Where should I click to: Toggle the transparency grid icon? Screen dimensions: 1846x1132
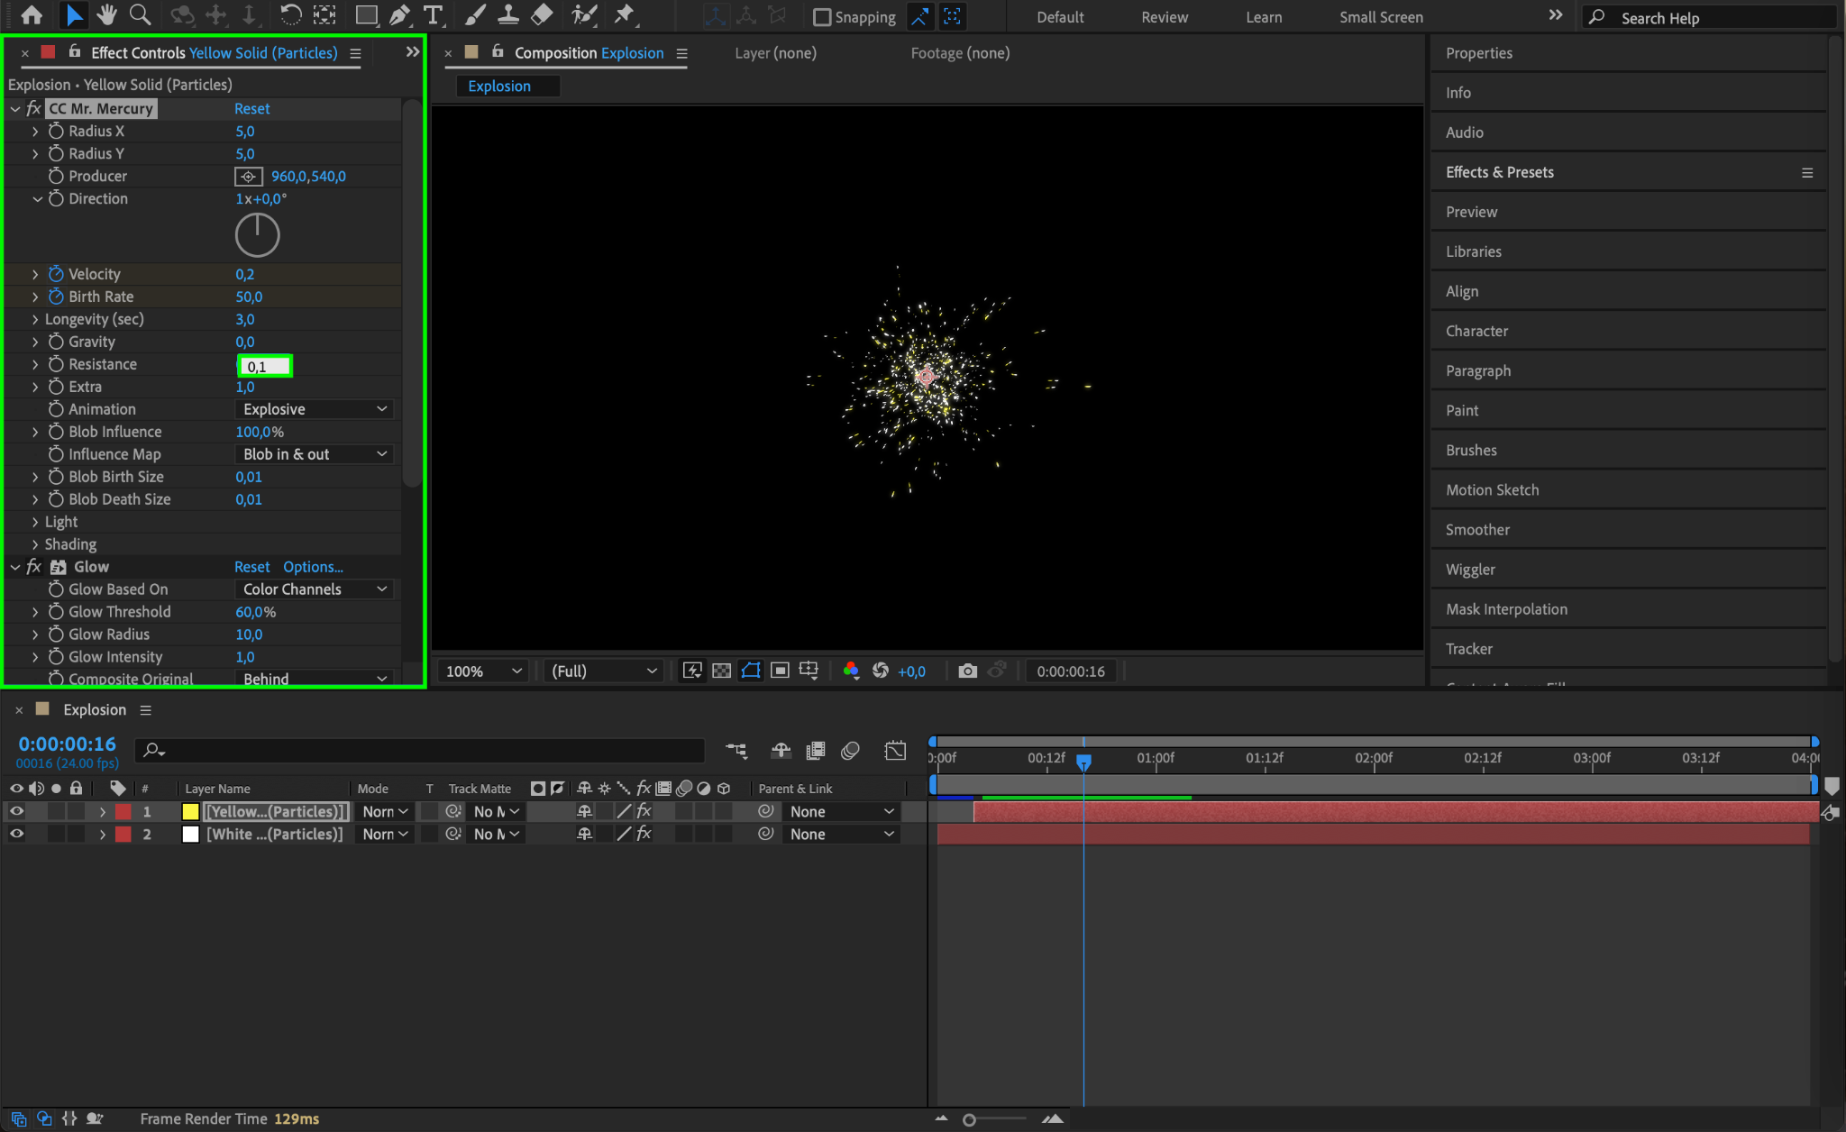pyautogui.click(x=721, y=671)
